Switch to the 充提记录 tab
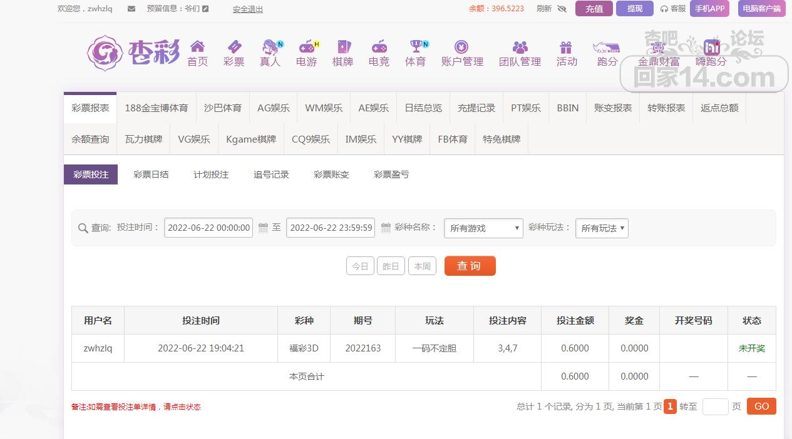Screen dimensions: 792x439 point(476,108)
